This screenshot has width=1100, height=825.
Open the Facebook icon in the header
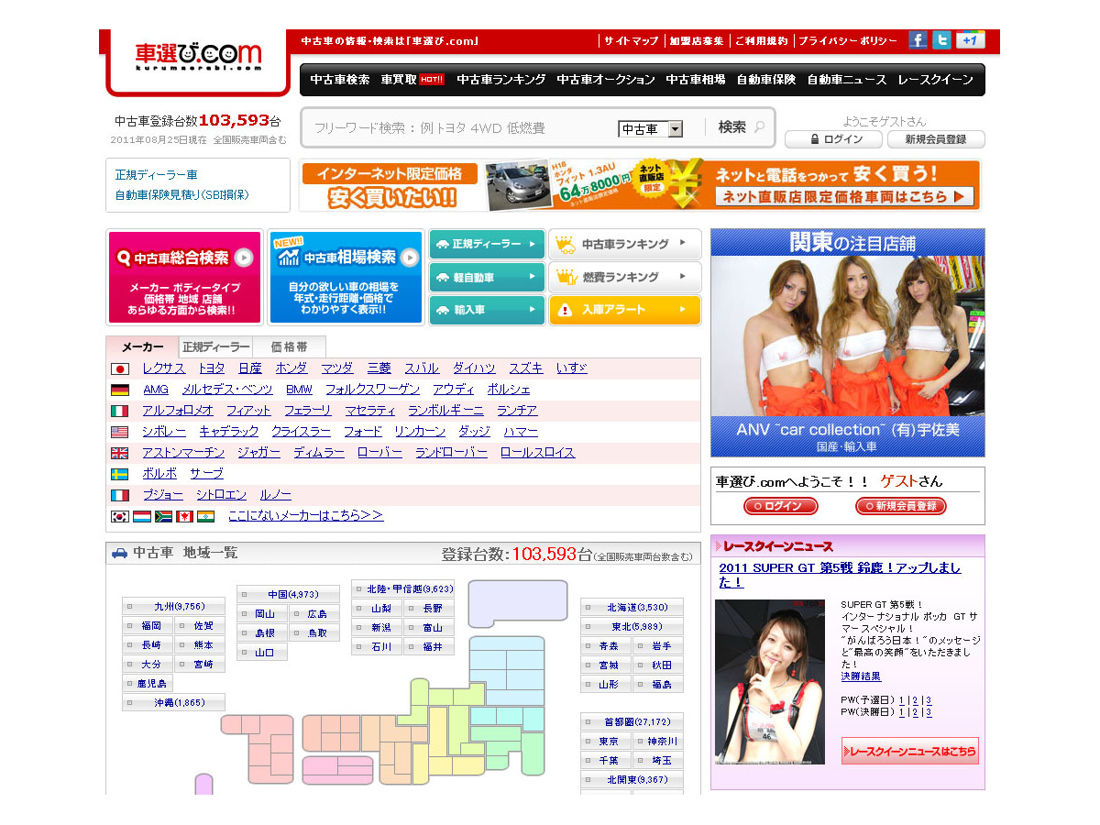coord(918,40)
